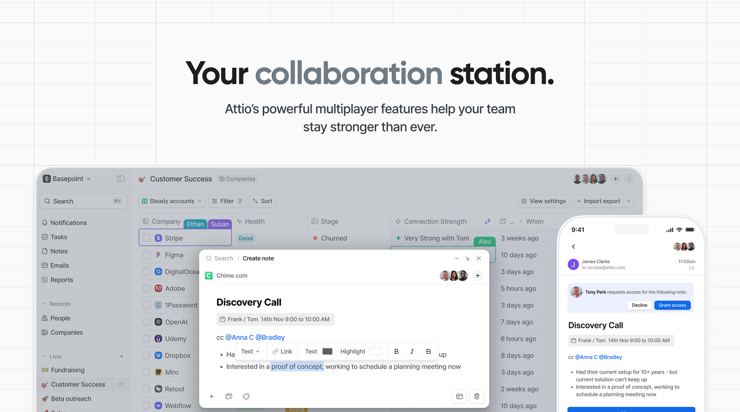
Task: Tap the back arrow on phone
Action: tap(573, 246)
